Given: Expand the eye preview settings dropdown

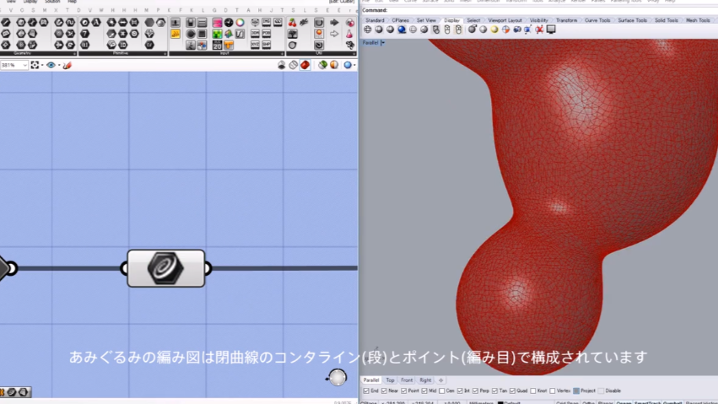Looking at the screenshot, I should pos(58,65).
